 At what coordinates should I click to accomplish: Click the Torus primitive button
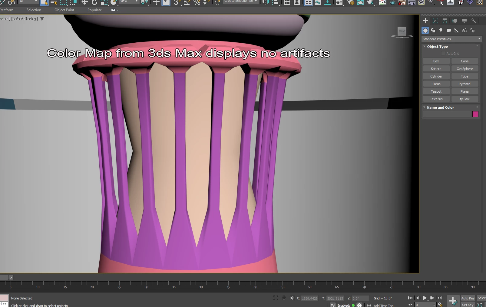coord(436,84)
